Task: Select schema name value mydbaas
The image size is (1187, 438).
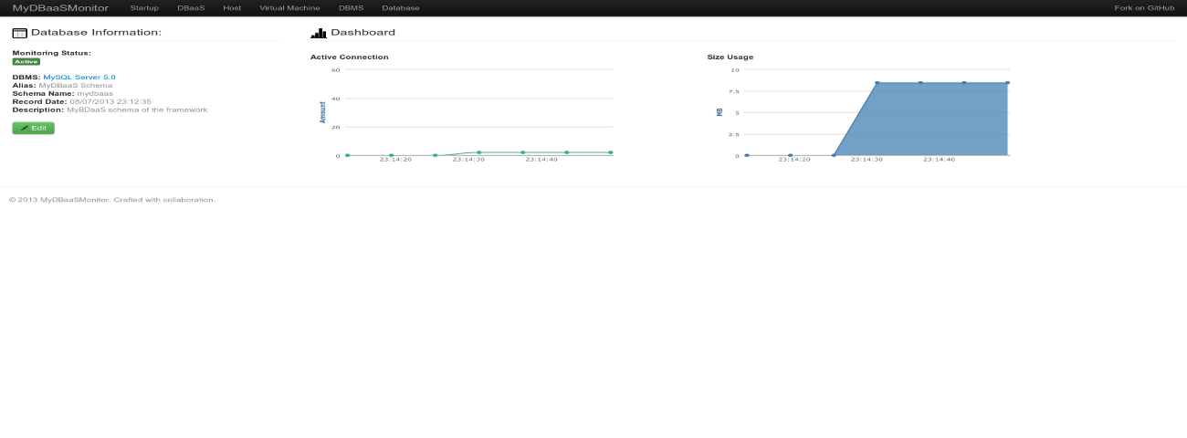Action: [95, 93]
